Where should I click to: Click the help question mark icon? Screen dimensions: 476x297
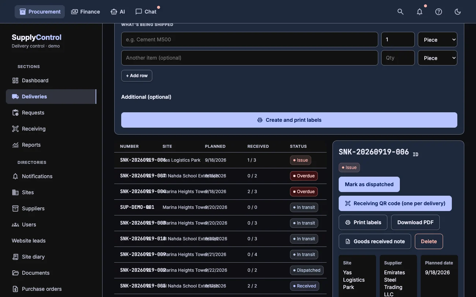(x=439, y=12)
